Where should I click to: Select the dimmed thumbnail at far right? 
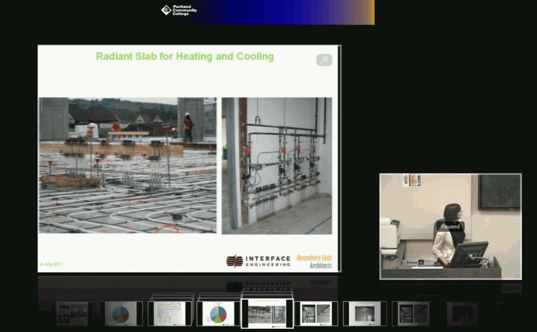[x=462, y=314]
